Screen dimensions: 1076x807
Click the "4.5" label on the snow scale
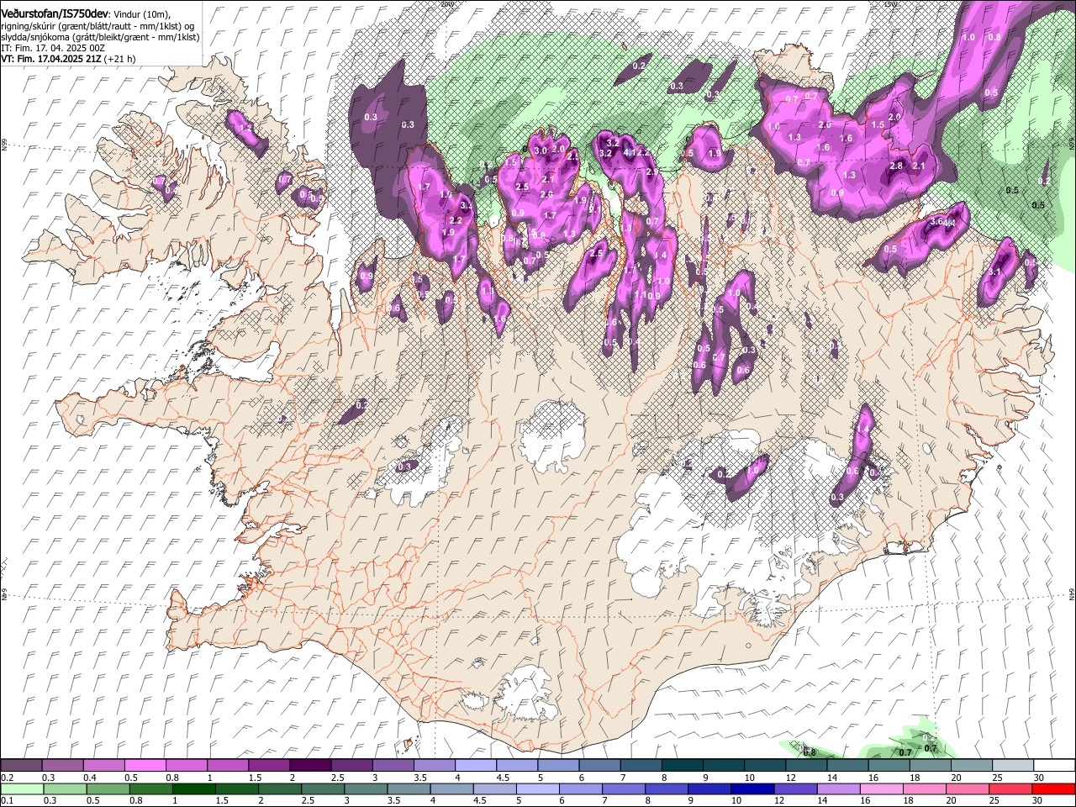coord(503,777)
